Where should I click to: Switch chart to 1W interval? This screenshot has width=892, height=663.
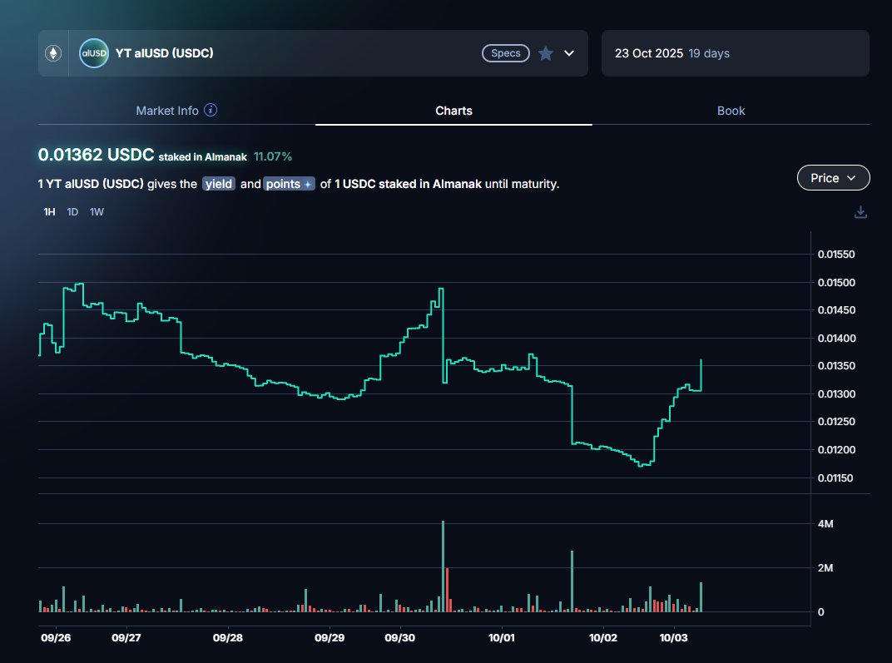pyautogui.click(x=97, y=212)
